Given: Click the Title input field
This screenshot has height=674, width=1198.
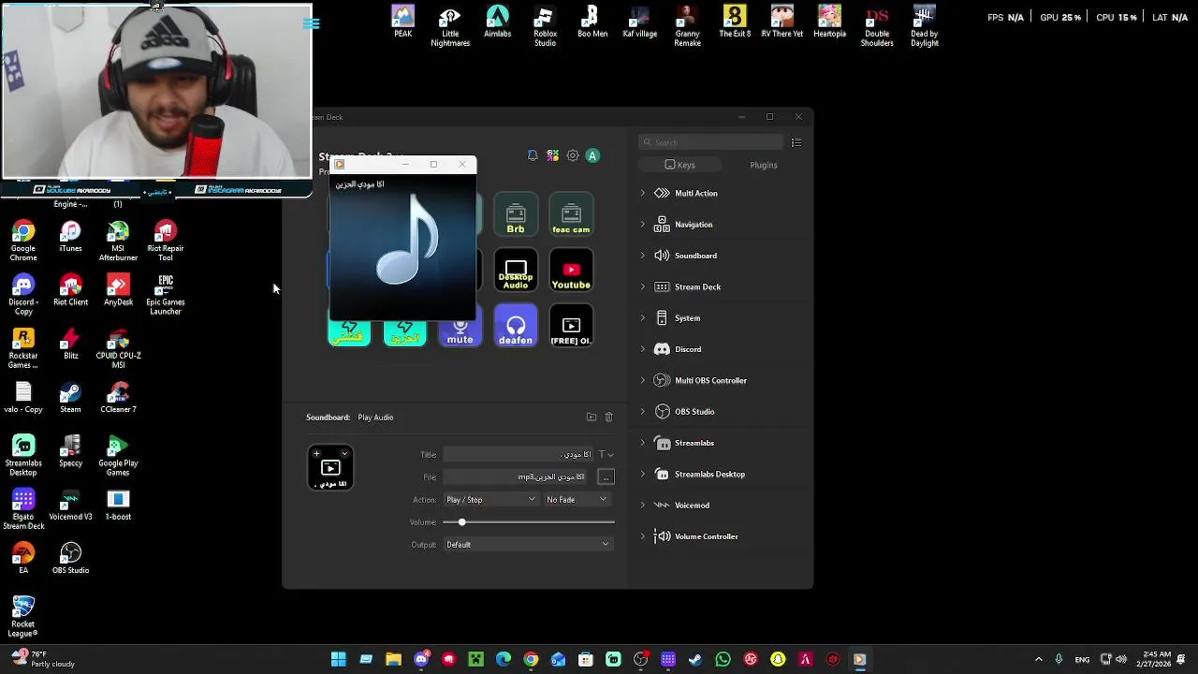Looking at the screenshot, I should 519,455.
